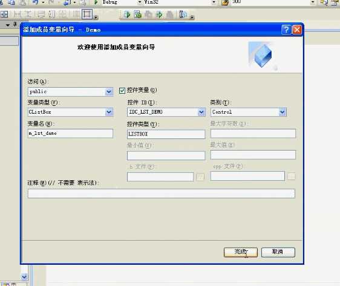This screenshot has width=340, height=286.
Task: Click the down arrow below the wizard's left corner
Action: [x=24, y=277]
